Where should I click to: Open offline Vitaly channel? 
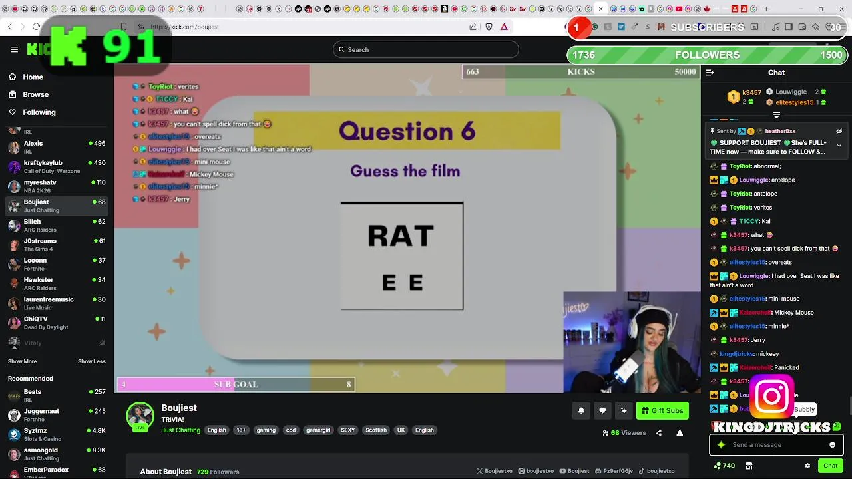click(x=57, y=343)
